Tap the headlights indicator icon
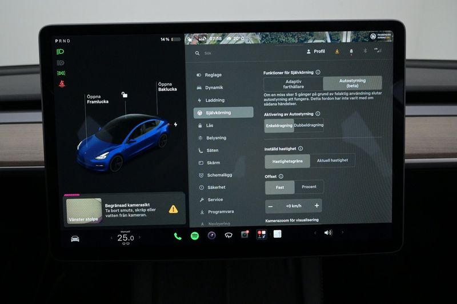Viewport: 457px width, 304px height. (x=61, y=52)
